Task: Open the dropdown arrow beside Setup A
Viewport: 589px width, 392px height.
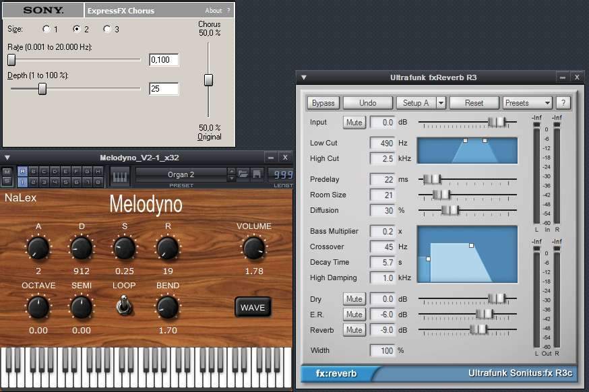Action: [x=441, y=103]
